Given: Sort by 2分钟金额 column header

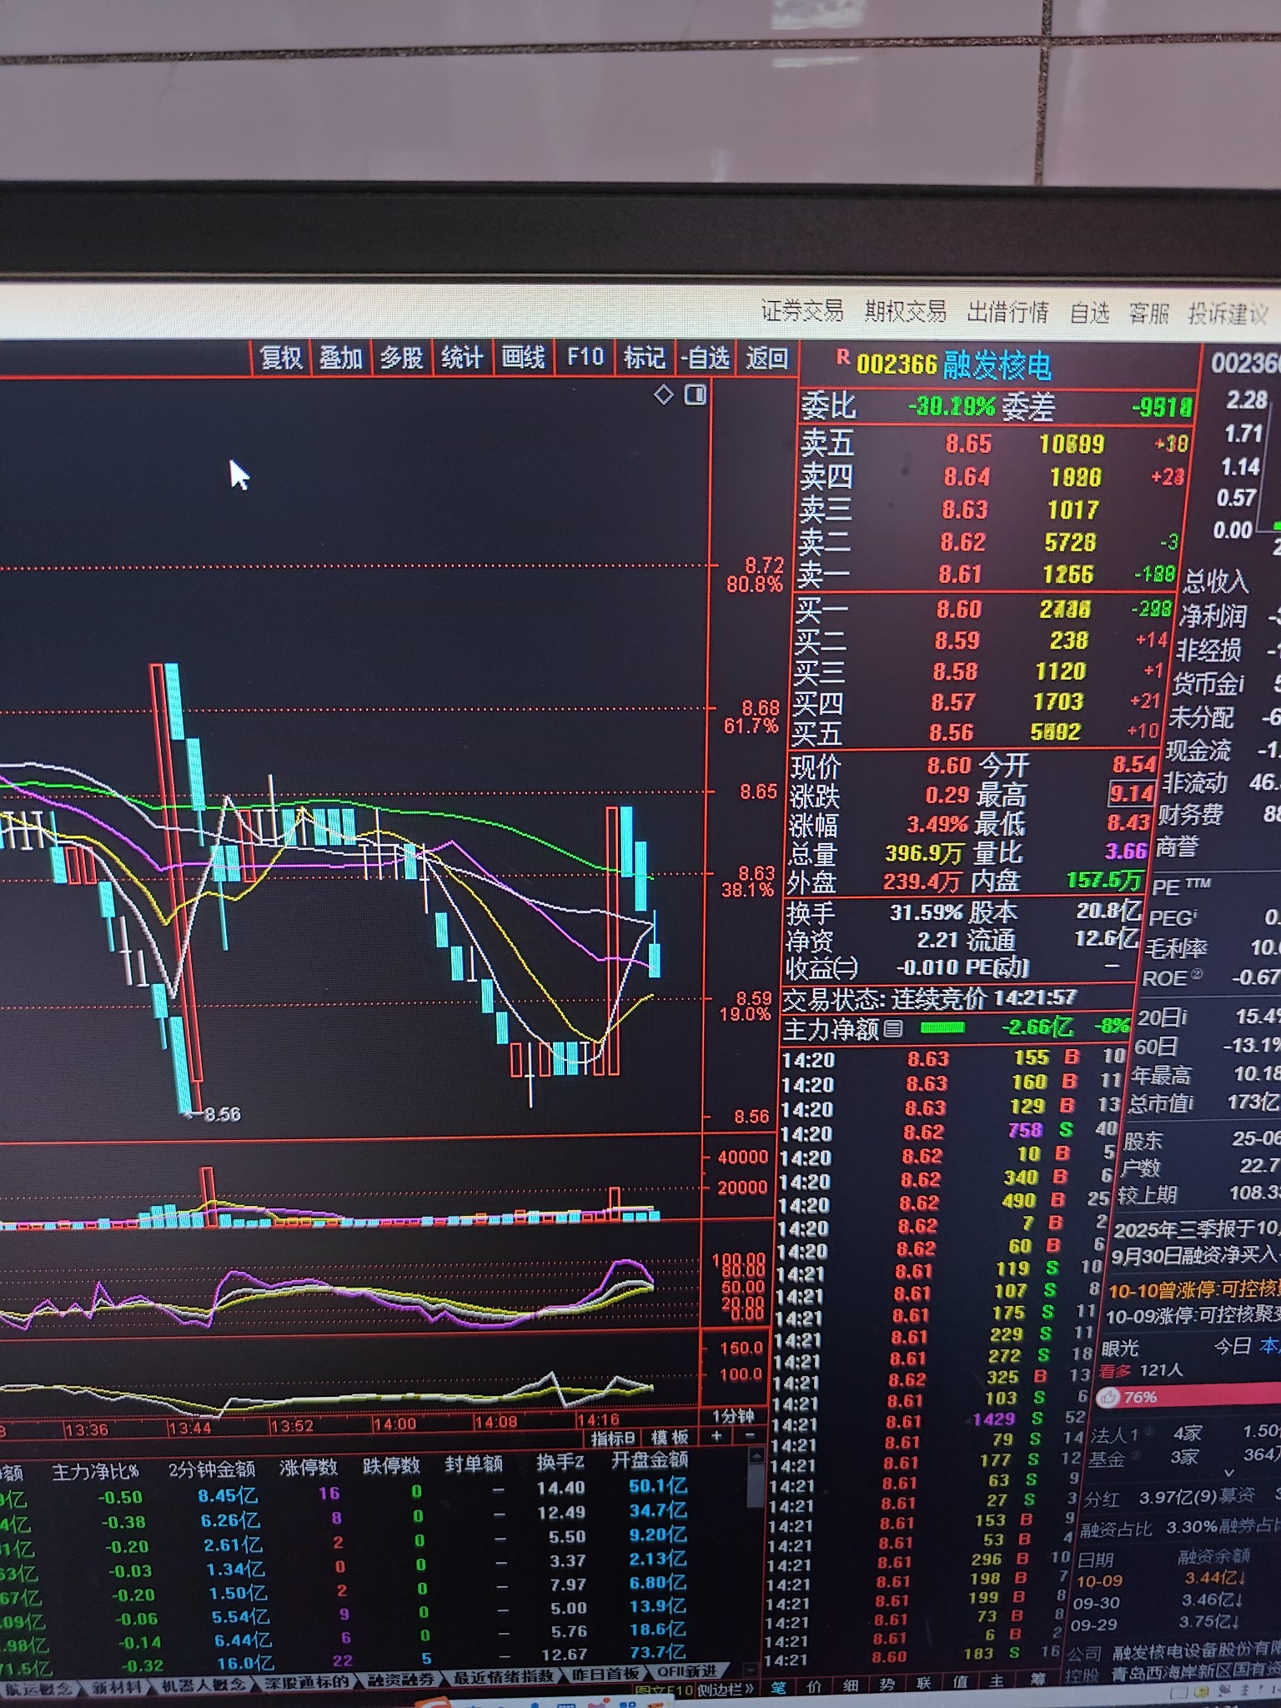Looking at the screenshot, I should click(x=212, y=1469).
